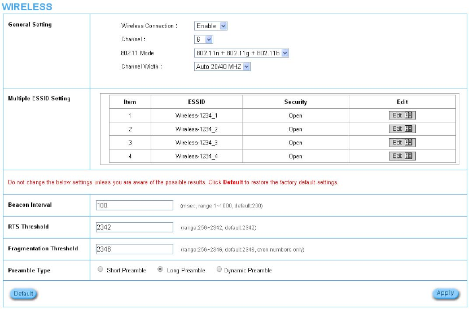Click the ESSID text Wireless-1234_3
This screenshot has height=309, width=469.
[x=196, y=143]
